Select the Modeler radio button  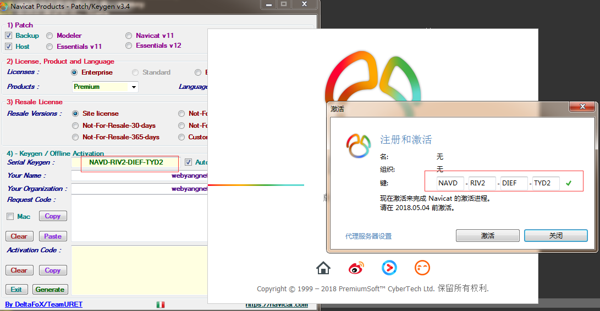49,36
